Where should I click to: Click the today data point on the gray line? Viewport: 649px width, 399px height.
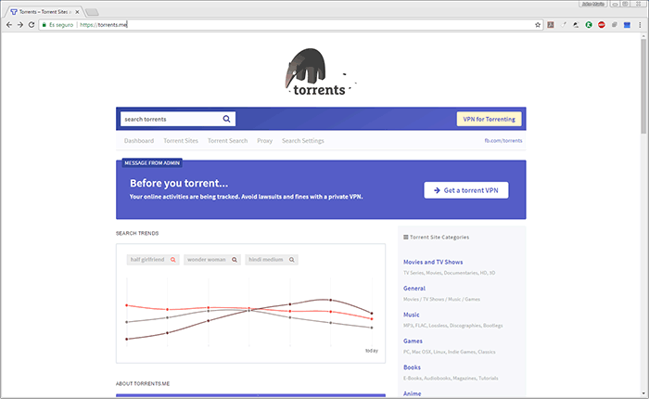coord(372,328)
